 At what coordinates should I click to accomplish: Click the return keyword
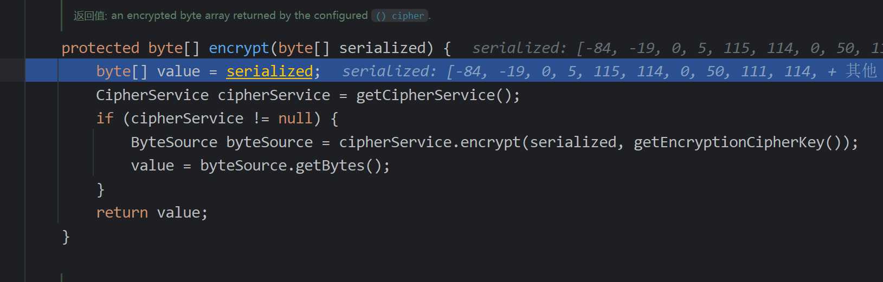click(122, 213)
